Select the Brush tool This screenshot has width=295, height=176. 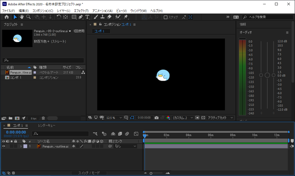pyautogui.click(x=96, y=17)
